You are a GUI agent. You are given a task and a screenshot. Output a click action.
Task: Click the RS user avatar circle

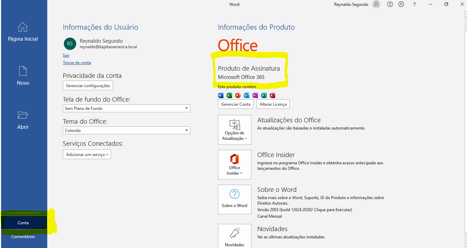(70, 44)
